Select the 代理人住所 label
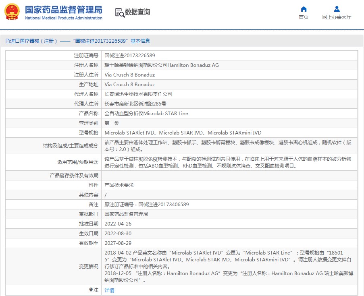The height and width of the screenshot is (296, 364). pyautogui.click(x=86, y=104)
